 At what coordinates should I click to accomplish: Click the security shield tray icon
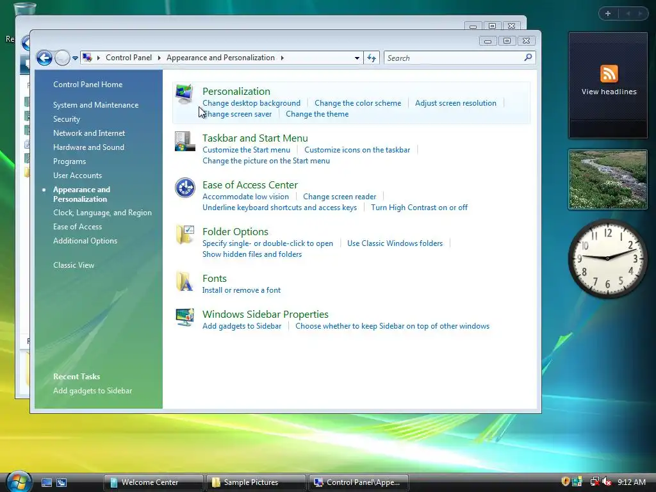(x=565, y=482)
